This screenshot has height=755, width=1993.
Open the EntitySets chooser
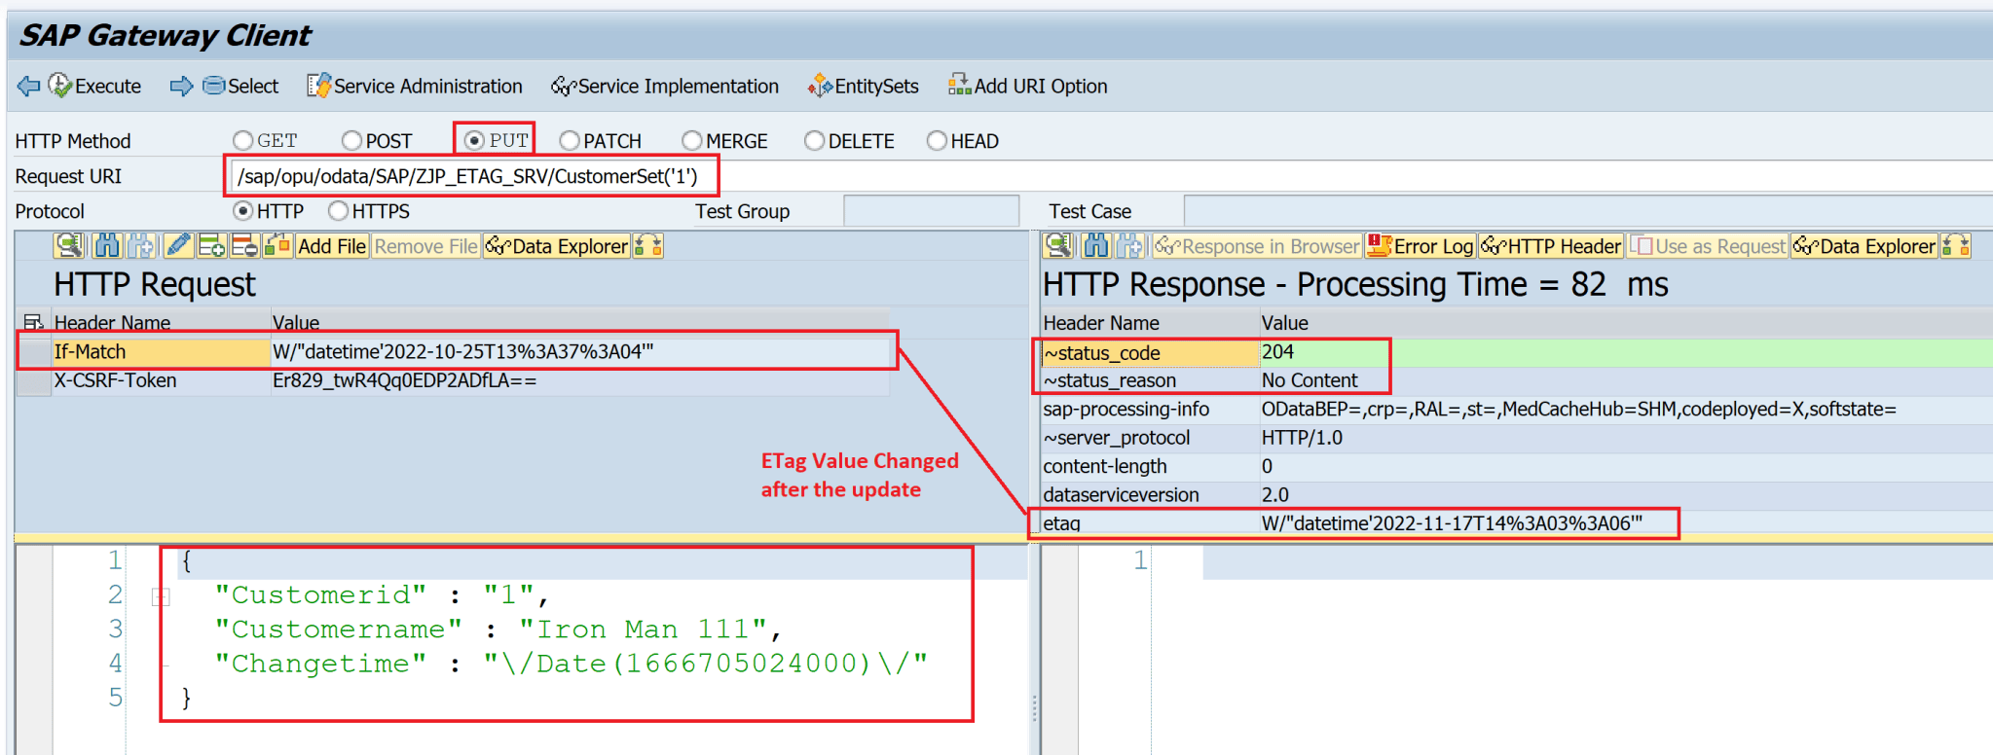[864, 86]
